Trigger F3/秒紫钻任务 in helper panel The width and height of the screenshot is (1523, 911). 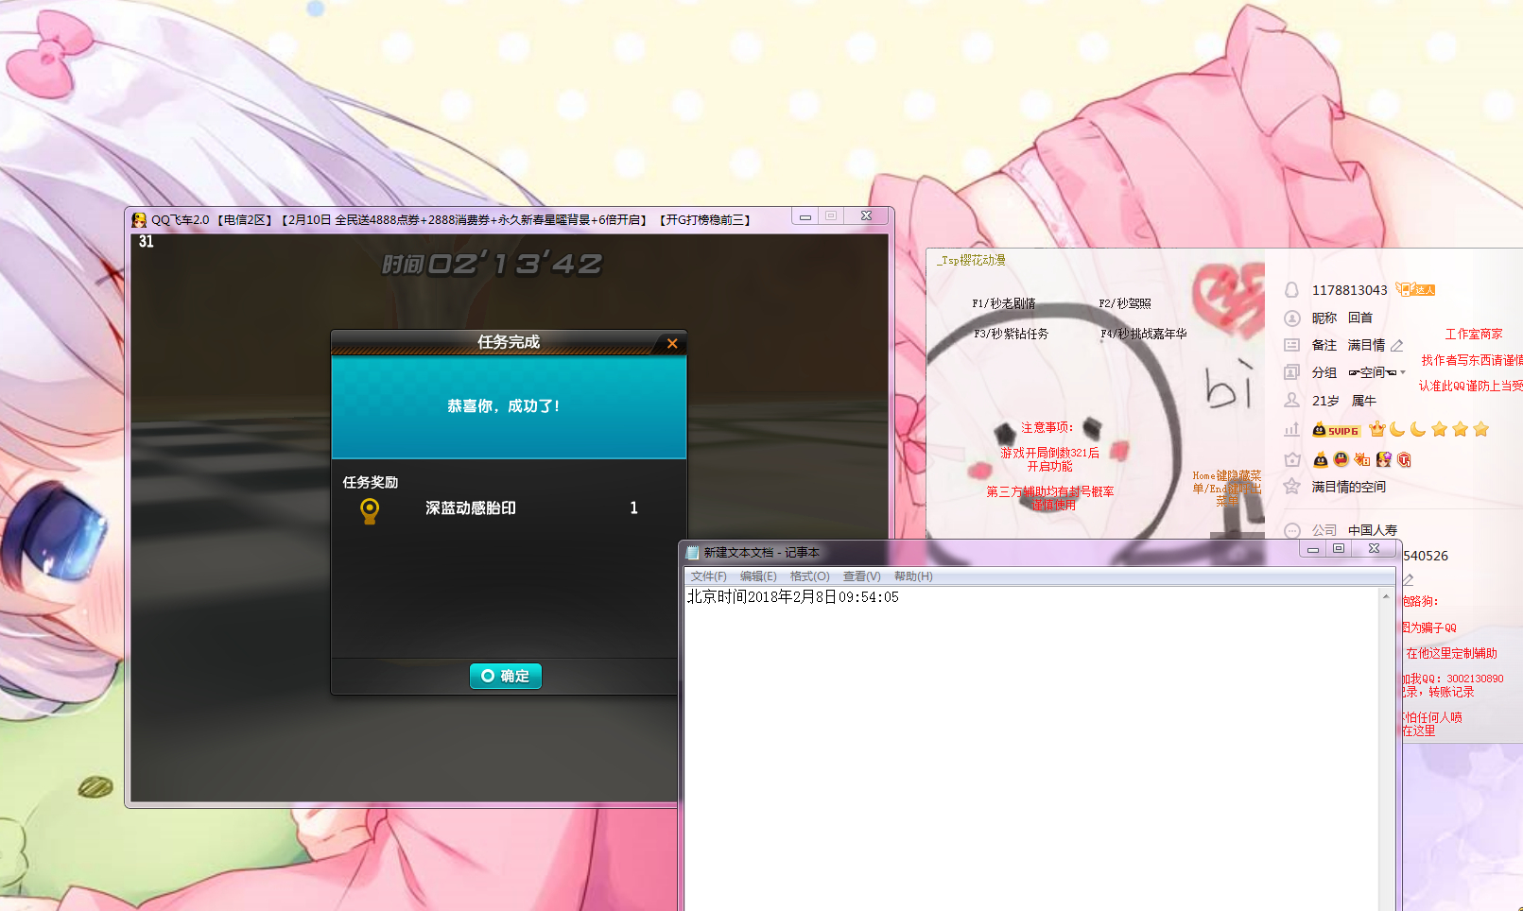1012,334
